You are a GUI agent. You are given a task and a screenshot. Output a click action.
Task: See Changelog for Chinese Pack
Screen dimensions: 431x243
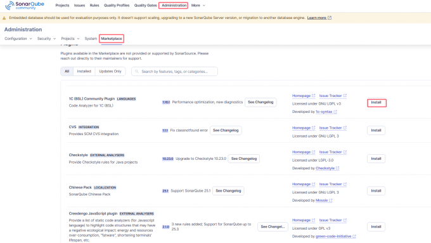[228, 191]
